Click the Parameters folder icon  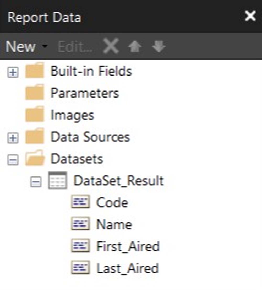click(35, 93)
